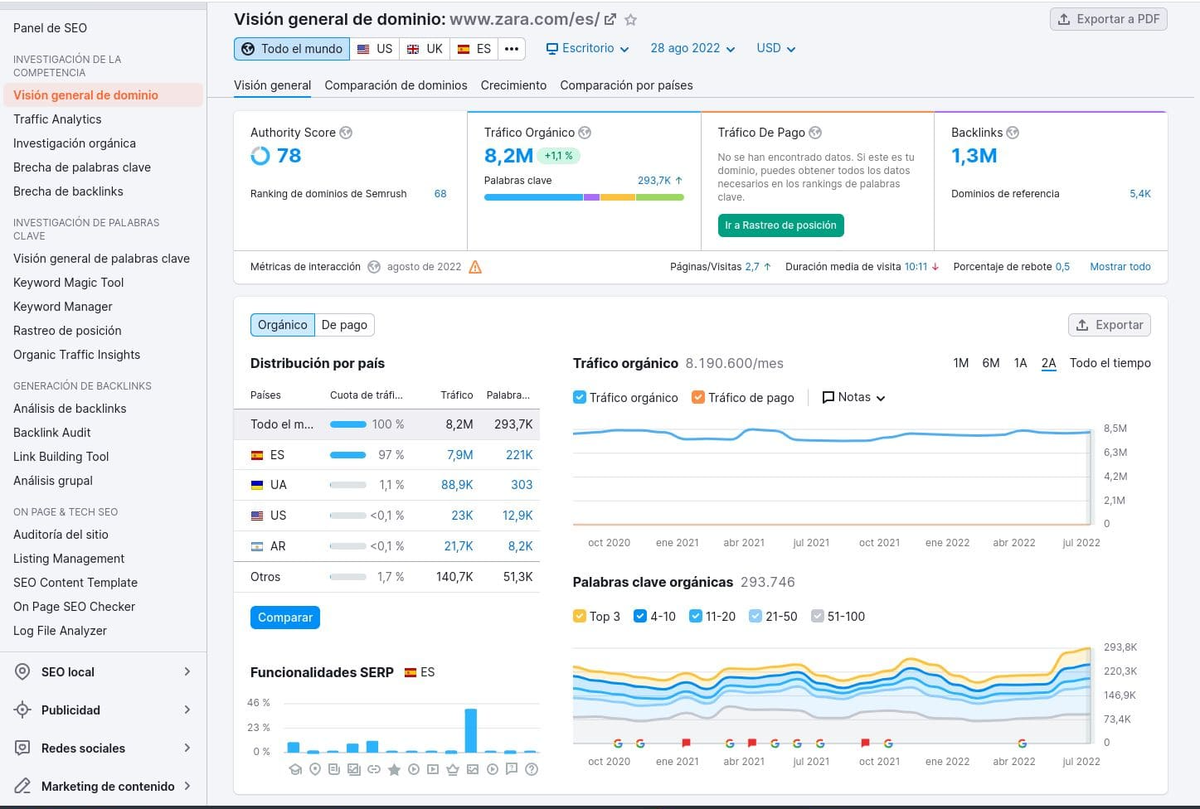The image size is (1200, 809).
Task: Click the Palabras clave colored distribution bar
Action: click(x=584, y=197)
